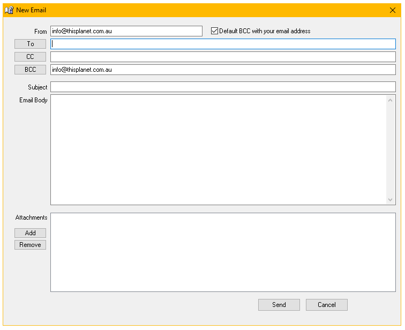Focus the From address field
The width and height of the screenshot is (405, 330).
click(126, 31)
